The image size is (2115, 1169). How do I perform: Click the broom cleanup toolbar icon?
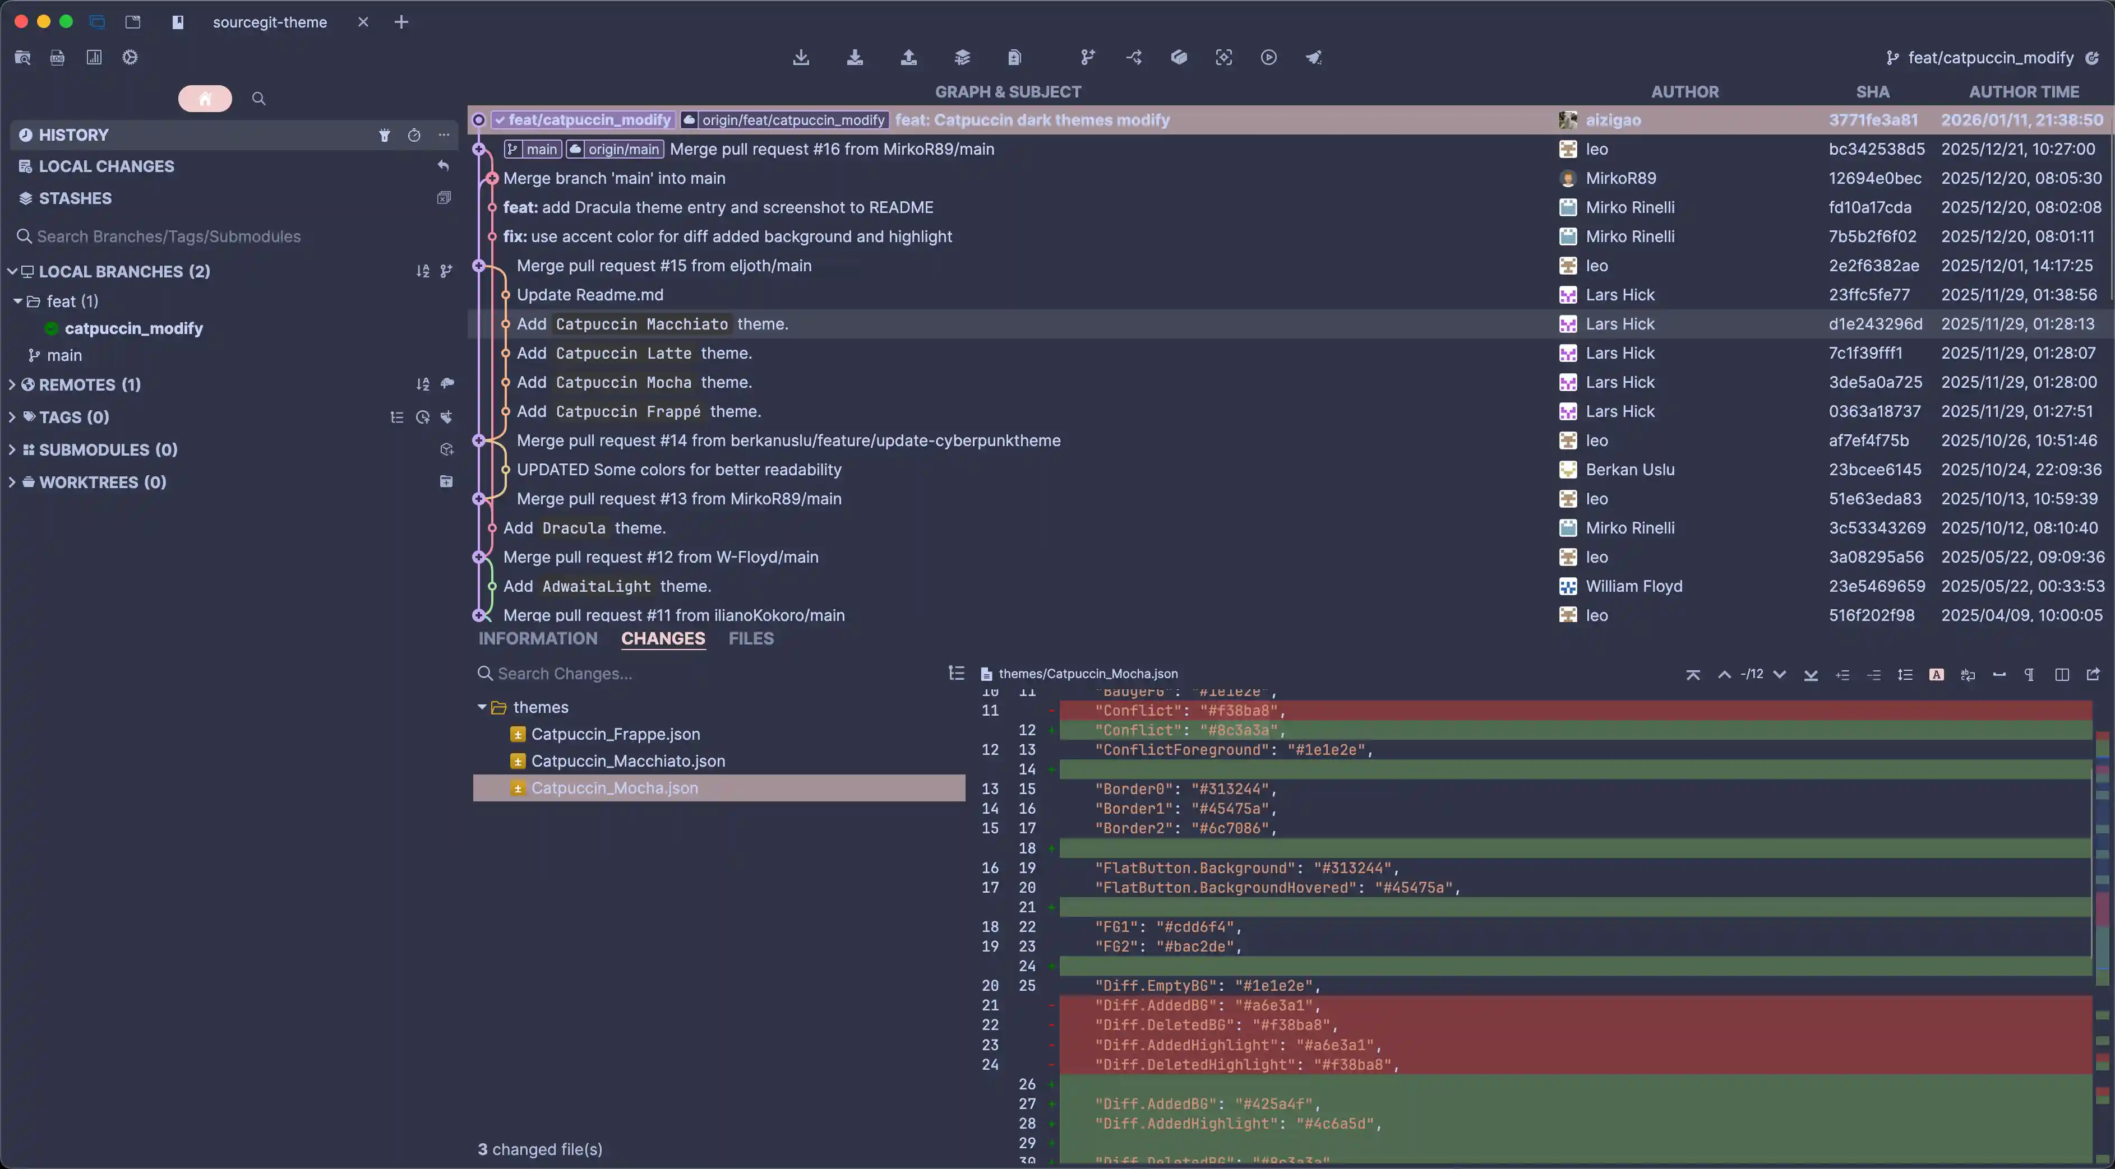coord(1314,57)
